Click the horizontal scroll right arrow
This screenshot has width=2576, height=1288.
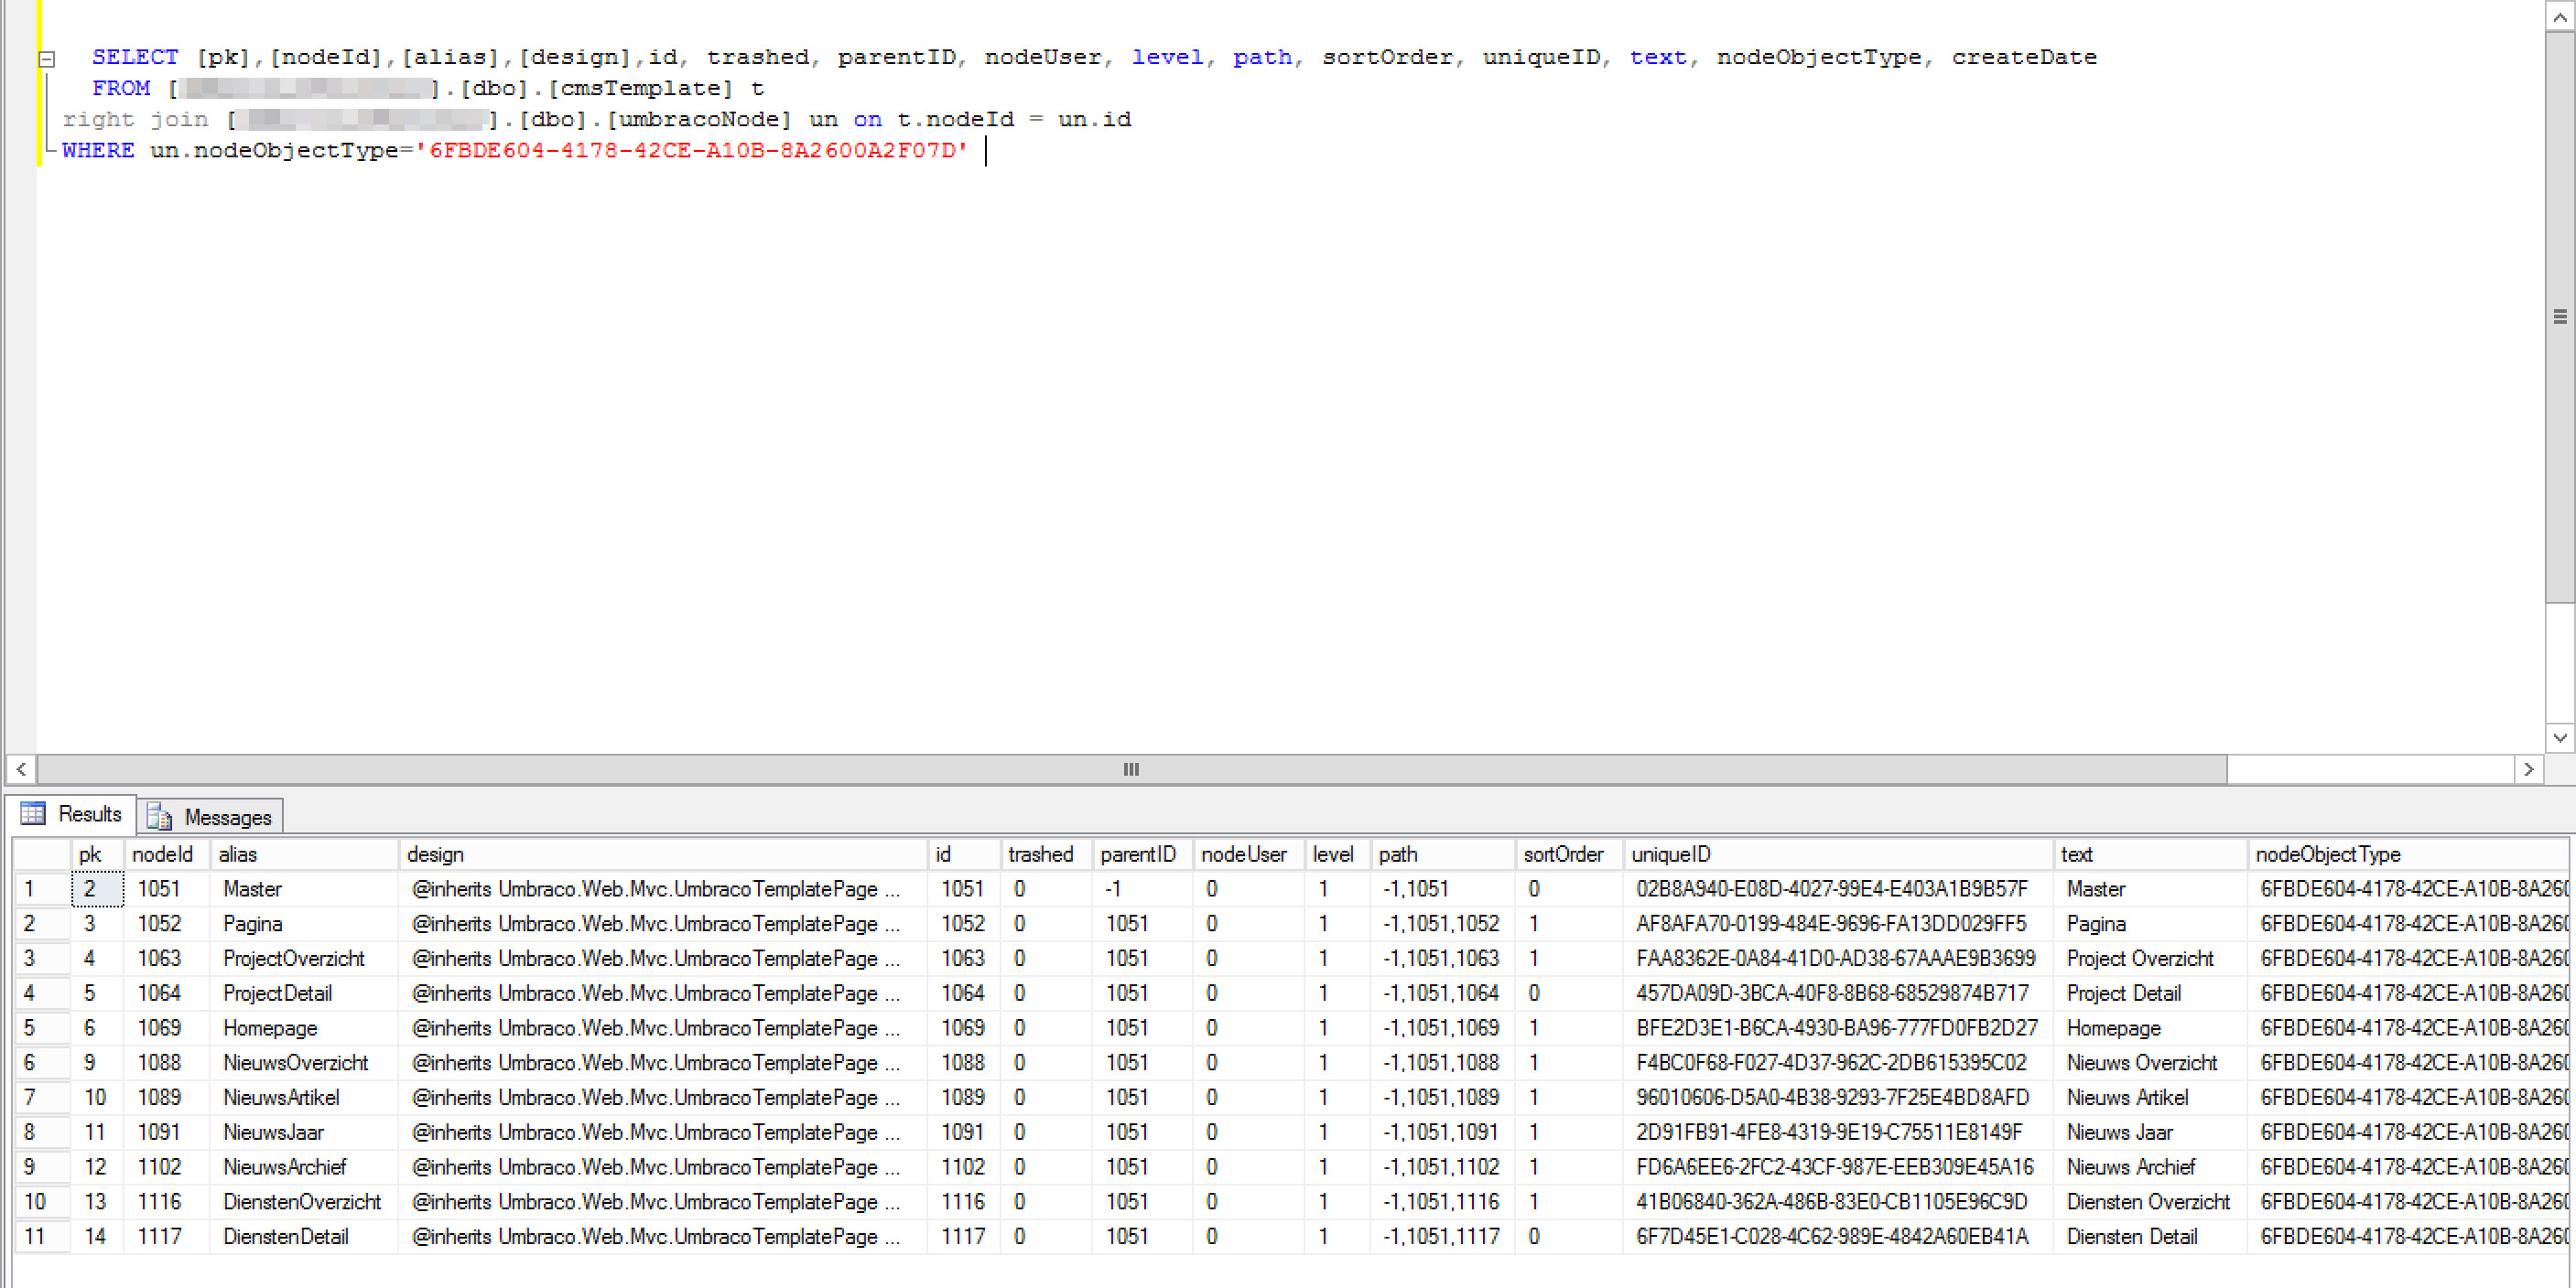pos(2528,769)
